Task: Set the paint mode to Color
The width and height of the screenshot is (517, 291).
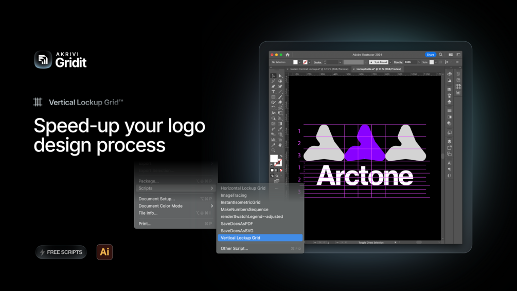Action: tap(272, 170)
